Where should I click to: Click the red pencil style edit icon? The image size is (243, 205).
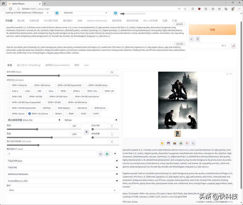pyautogui.click(x=233, y=46)
